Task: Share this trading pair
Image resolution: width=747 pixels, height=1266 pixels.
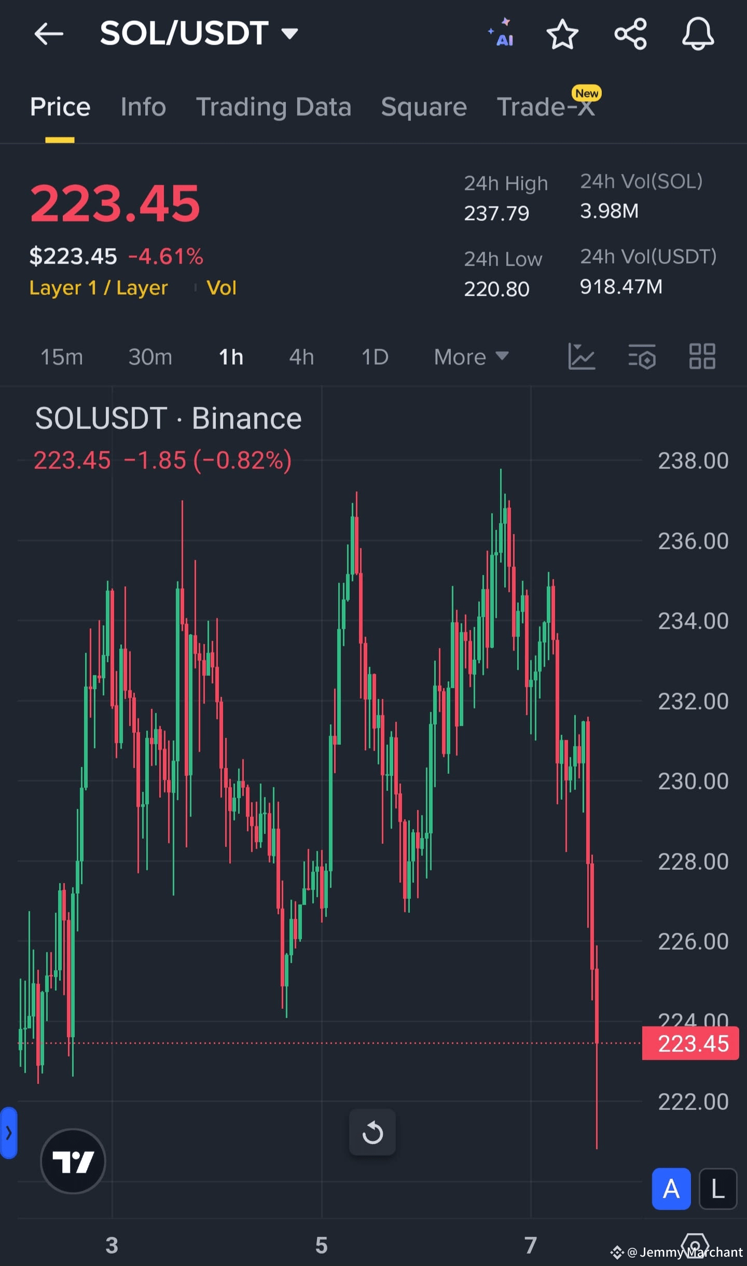Action: point(630,34)
